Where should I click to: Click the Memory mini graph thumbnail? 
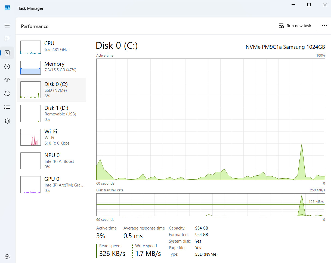coord(30,68)
